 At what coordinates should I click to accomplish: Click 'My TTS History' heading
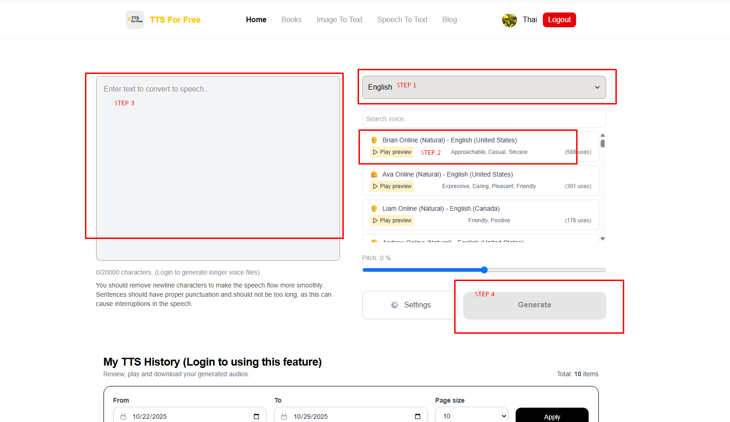[213, 362]
